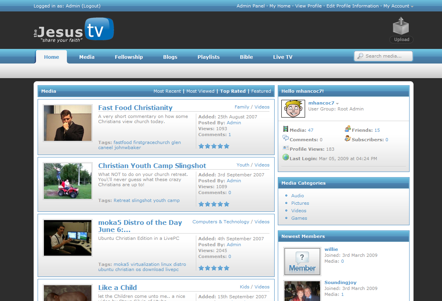The height and width of the screenshot is (301, 442).
Task: Click Edit Profile Information link
Action: pyautogui.click(x=352, y=6)
